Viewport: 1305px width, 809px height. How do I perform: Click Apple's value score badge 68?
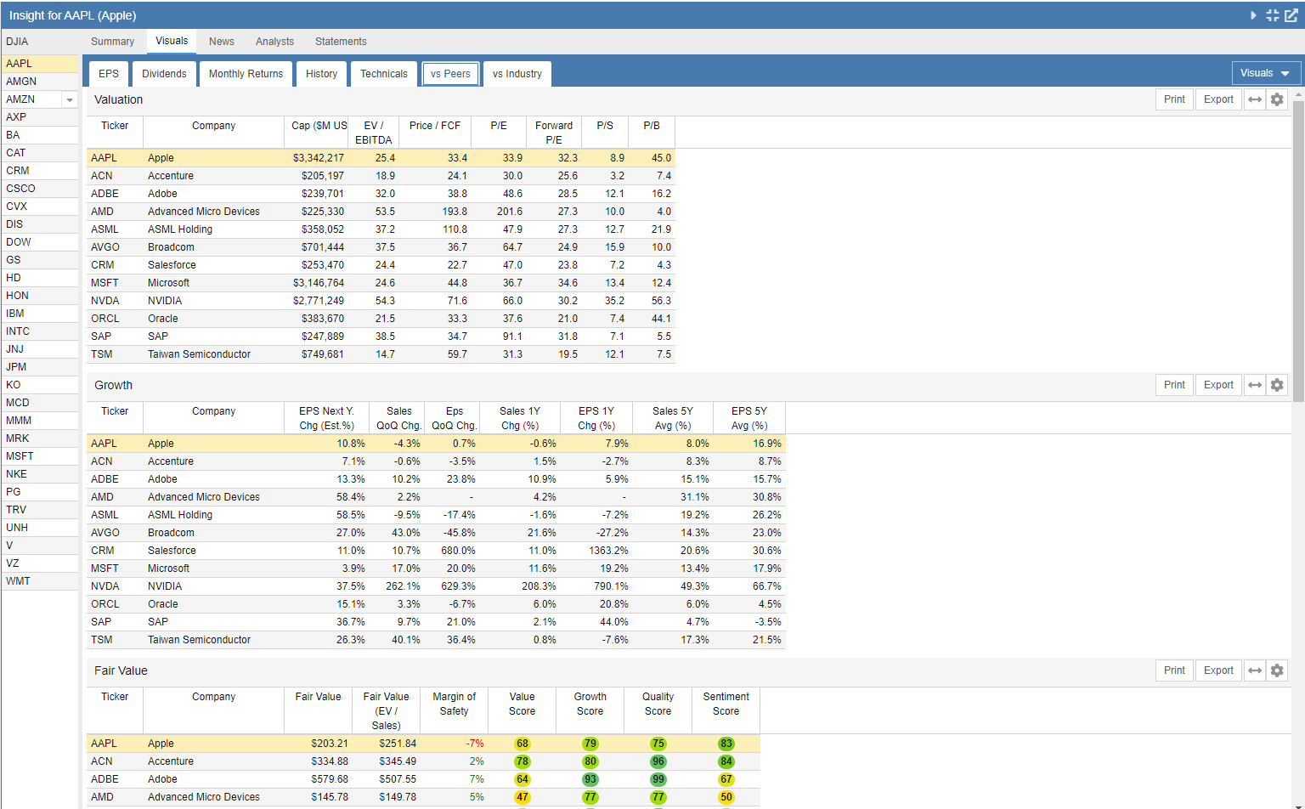pos(523,744)
